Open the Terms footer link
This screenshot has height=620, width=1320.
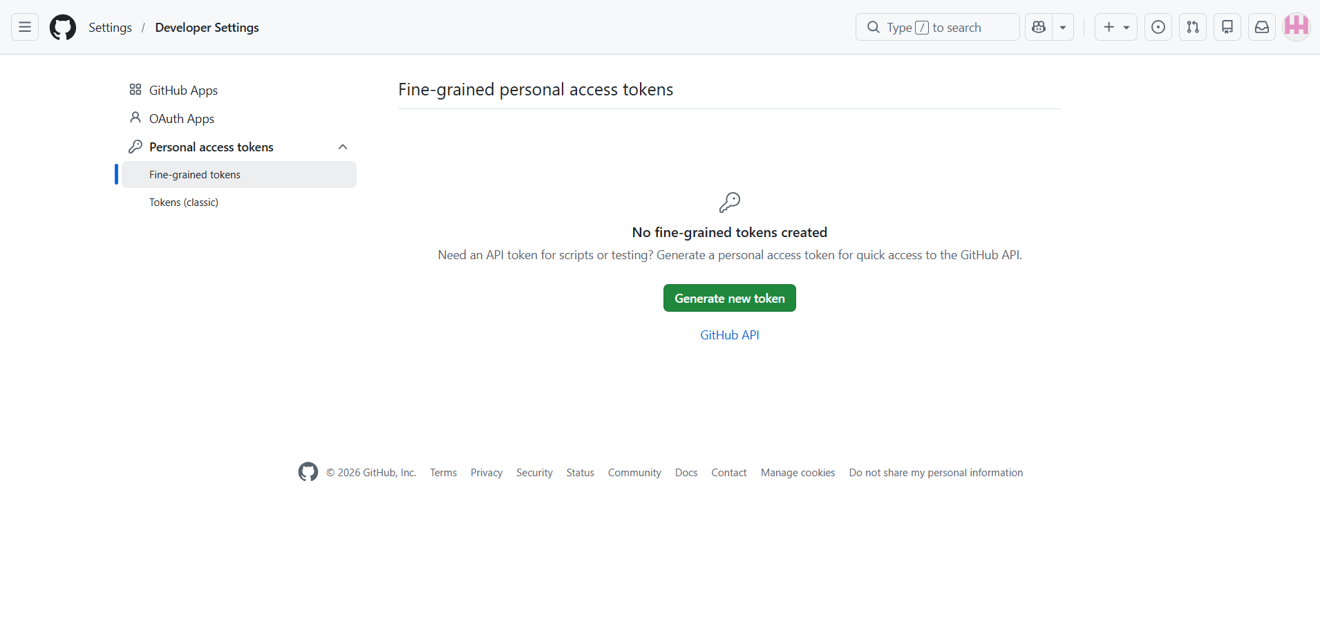tap(444, 473)
